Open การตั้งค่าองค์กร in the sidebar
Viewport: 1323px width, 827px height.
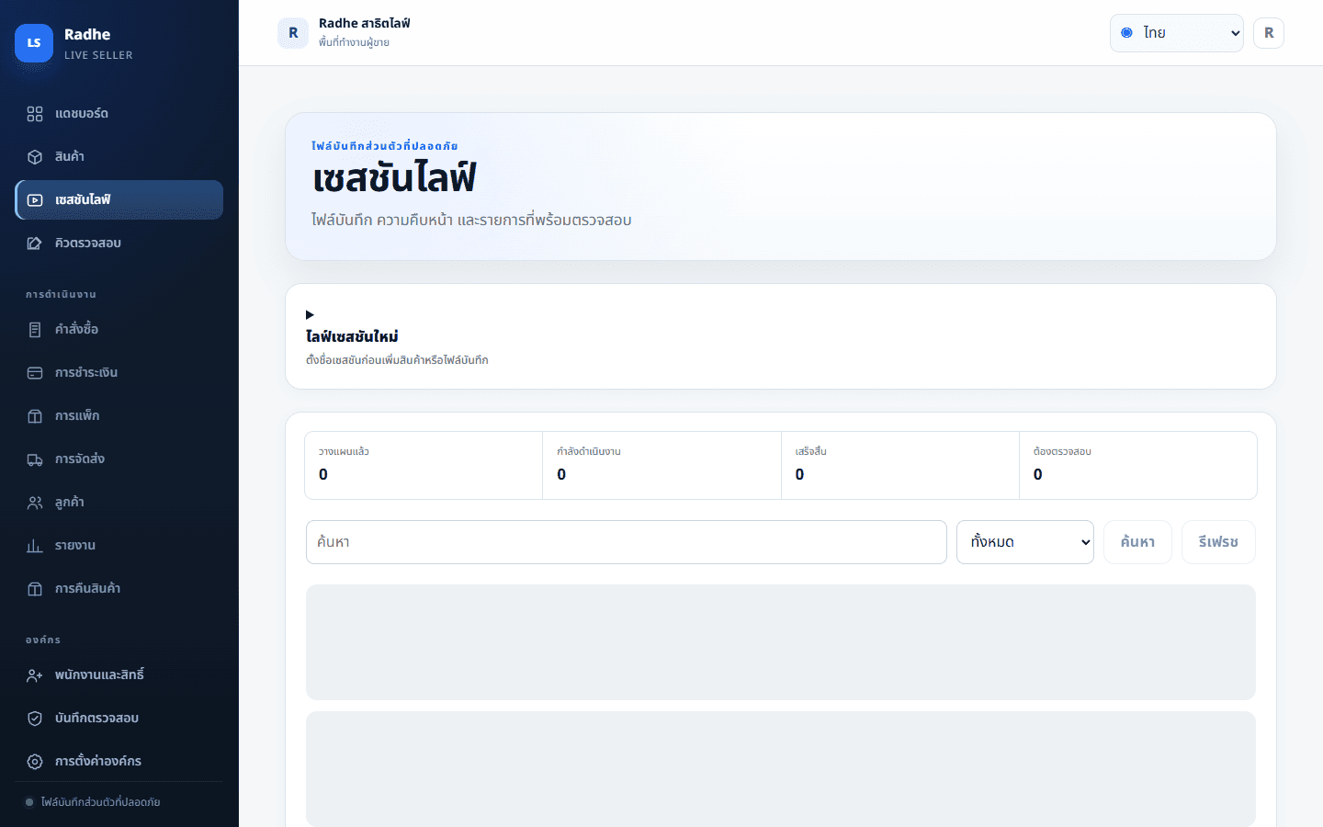pyautogui.click(x=119, y=762)
